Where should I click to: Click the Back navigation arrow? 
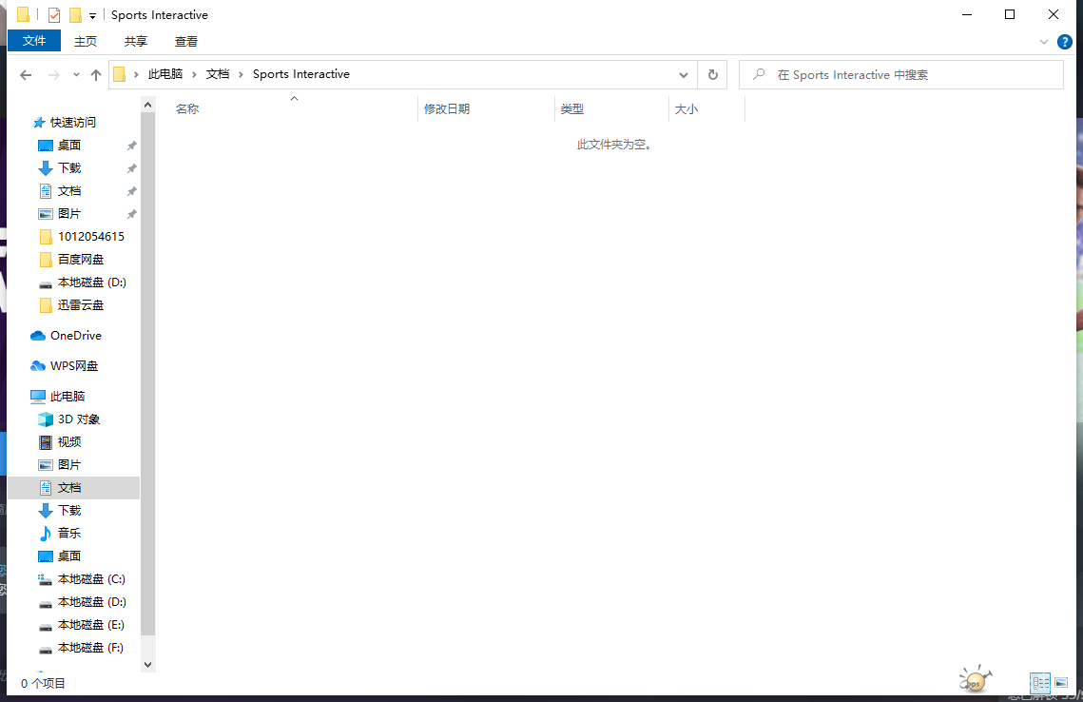26,75
